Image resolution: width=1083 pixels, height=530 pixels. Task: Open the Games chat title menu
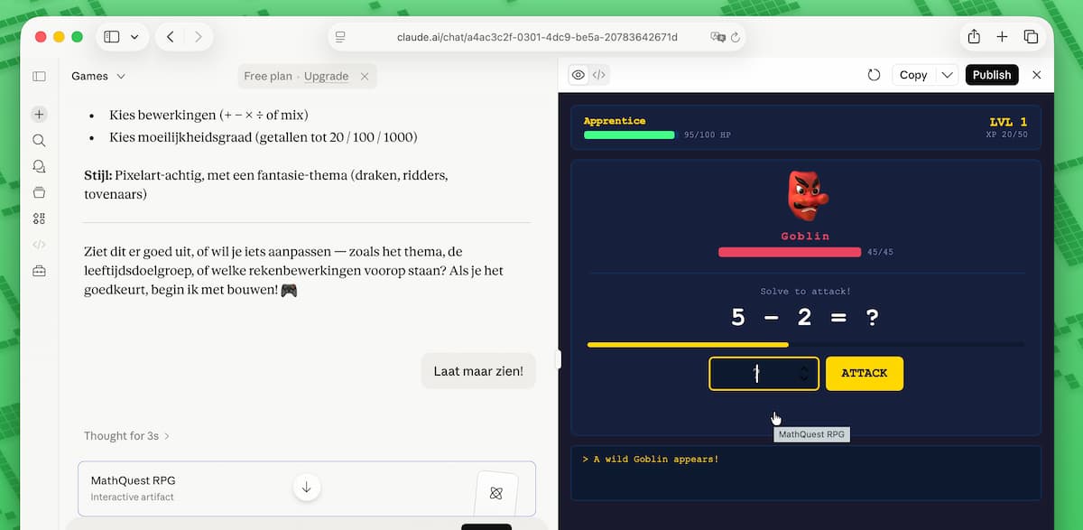(x=98, y=76)
